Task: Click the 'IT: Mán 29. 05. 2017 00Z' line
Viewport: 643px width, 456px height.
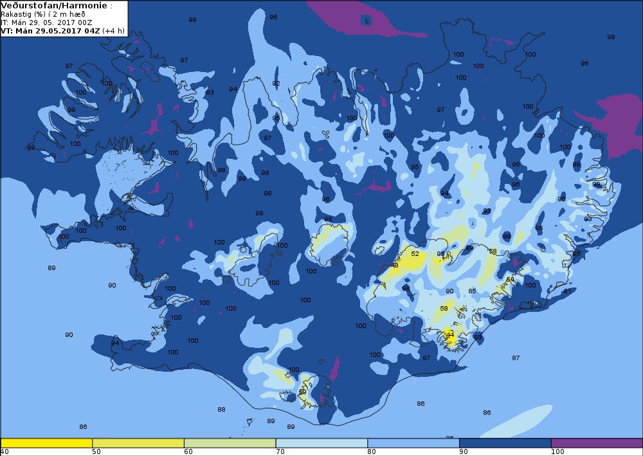Action: point(46,23)
